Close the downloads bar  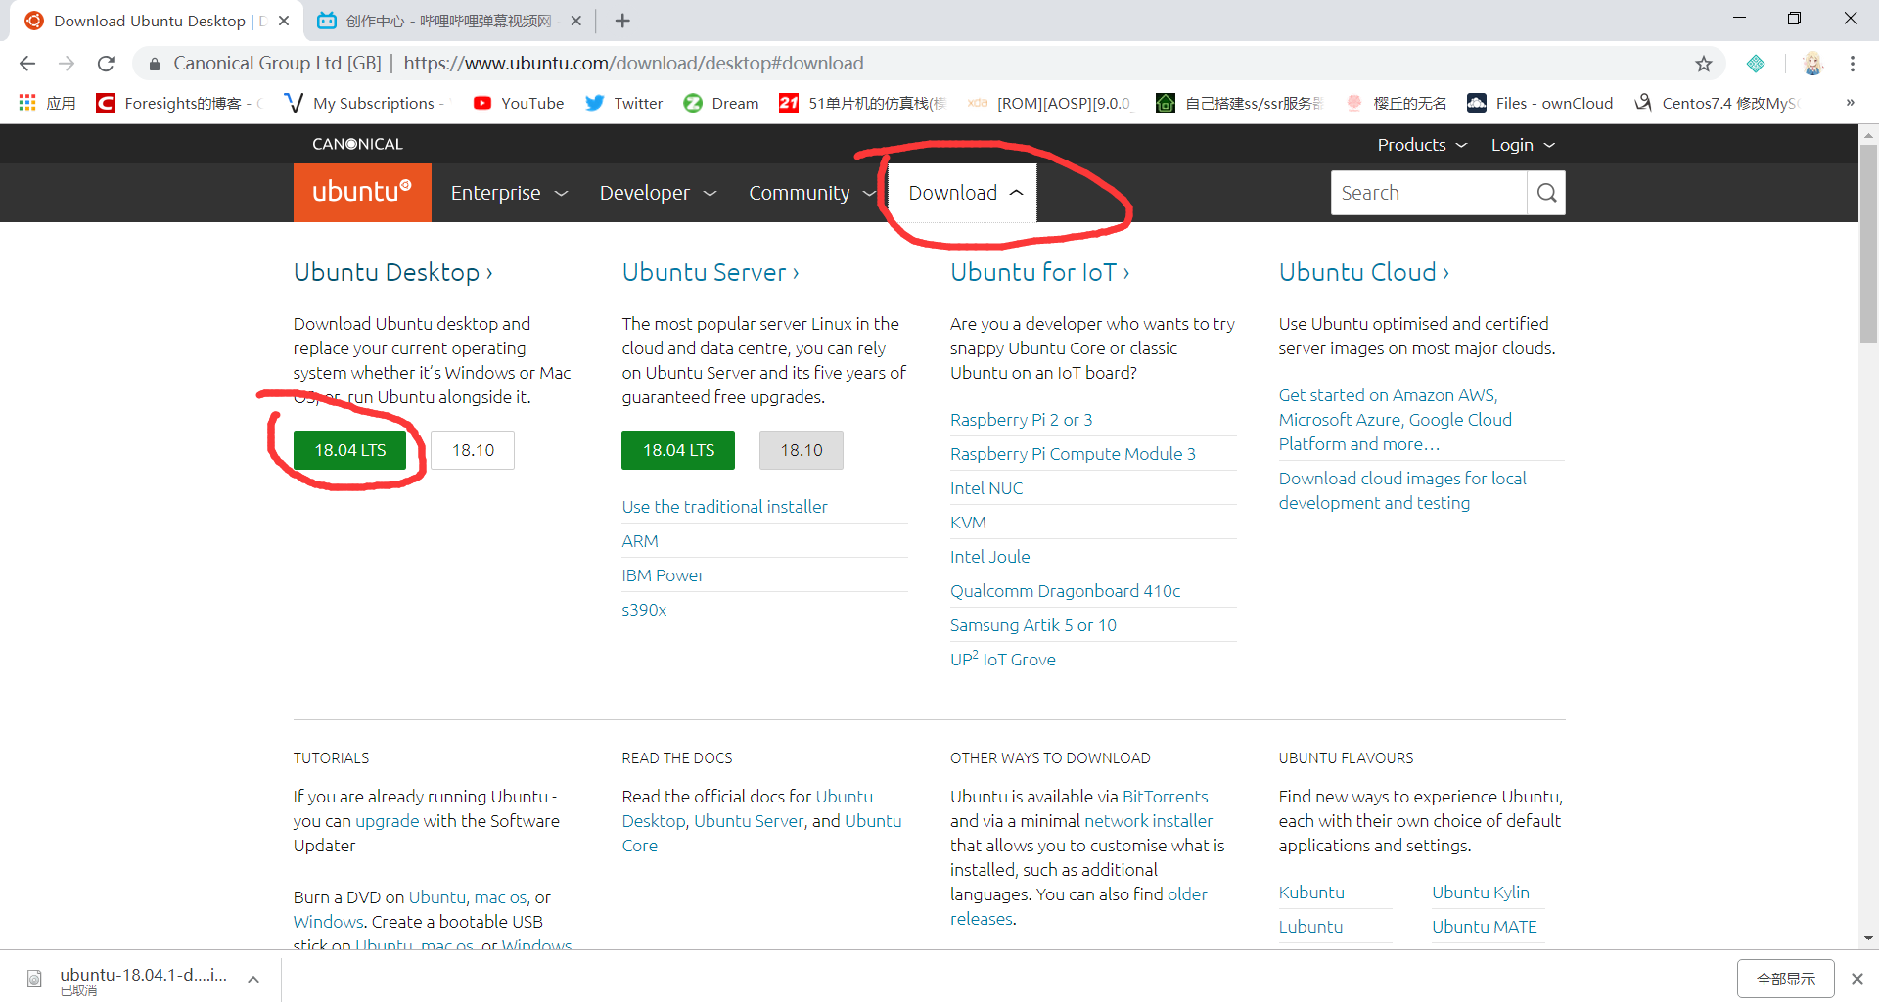click(x=1856, y=979)
